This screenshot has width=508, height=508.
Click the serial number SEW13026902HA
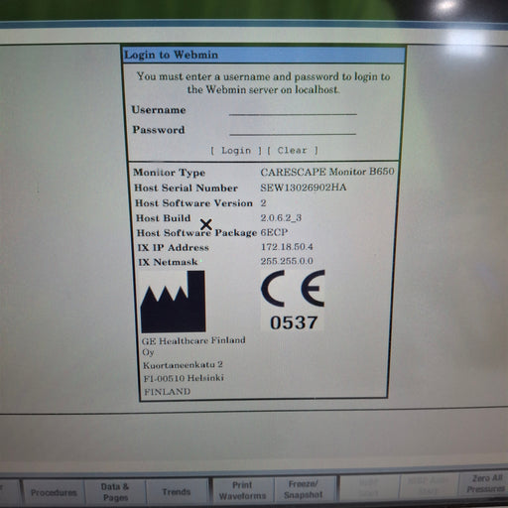click(x=303, y=188)
